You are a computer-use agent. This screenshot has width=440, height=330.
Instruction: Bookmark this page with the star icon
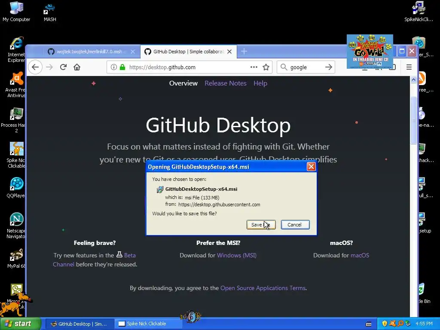[266, 67]
